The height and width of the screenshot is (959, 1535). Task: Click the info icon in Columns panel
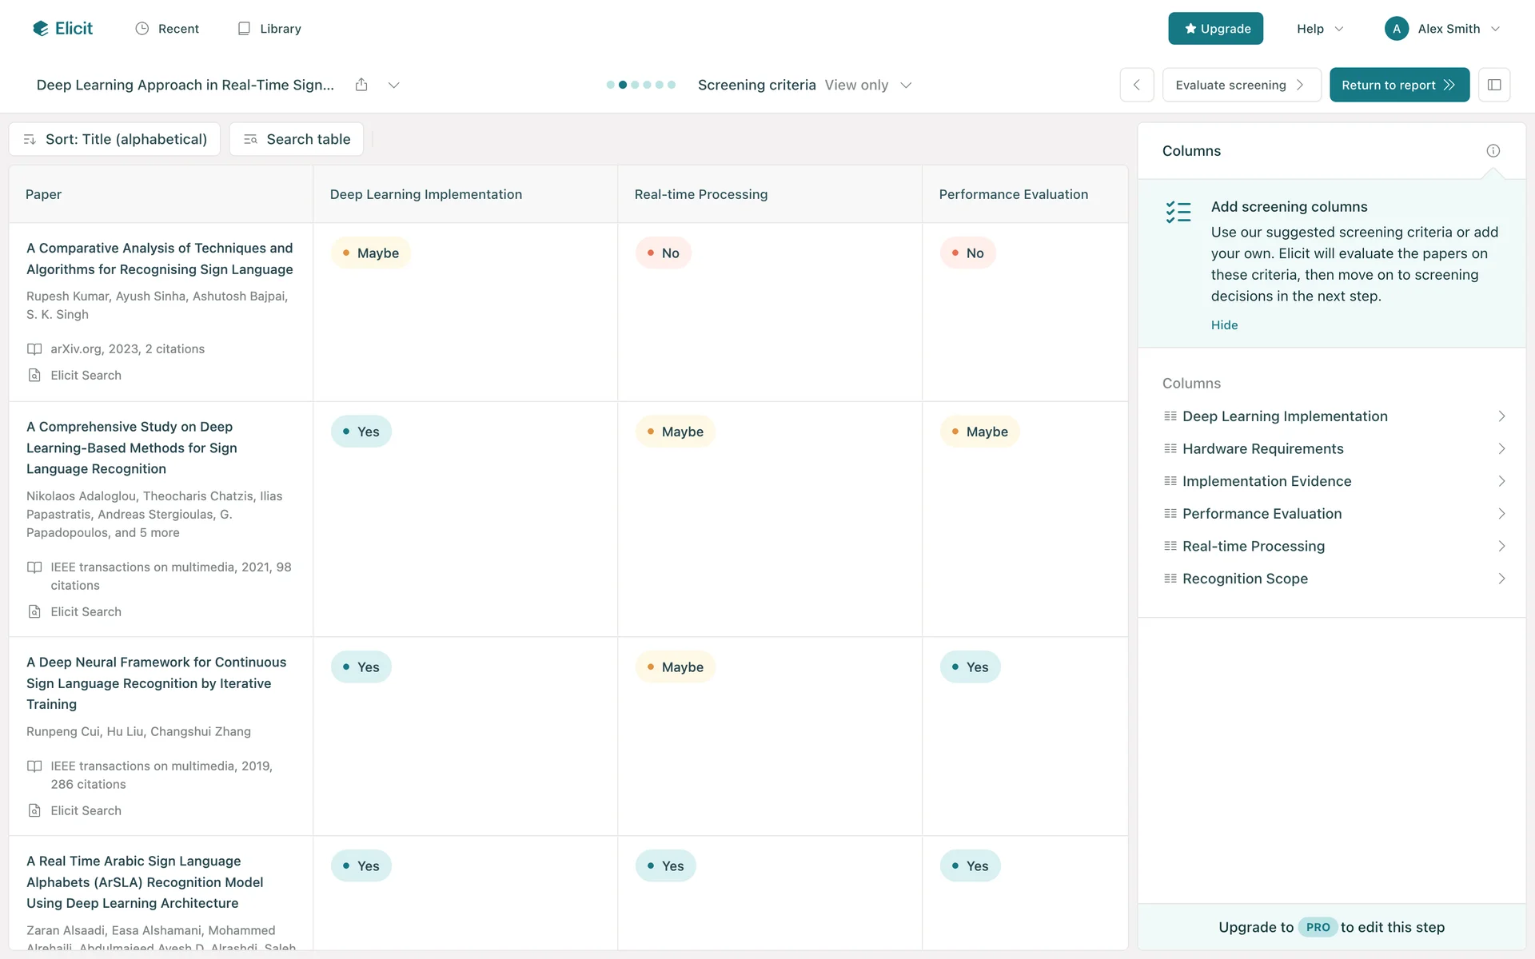[x=1493, y=151]
